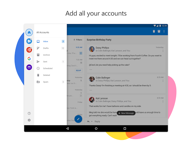The image size is (192, 144).
Task: Open the overflow menu in top bar
Action: tap(164, 31)
